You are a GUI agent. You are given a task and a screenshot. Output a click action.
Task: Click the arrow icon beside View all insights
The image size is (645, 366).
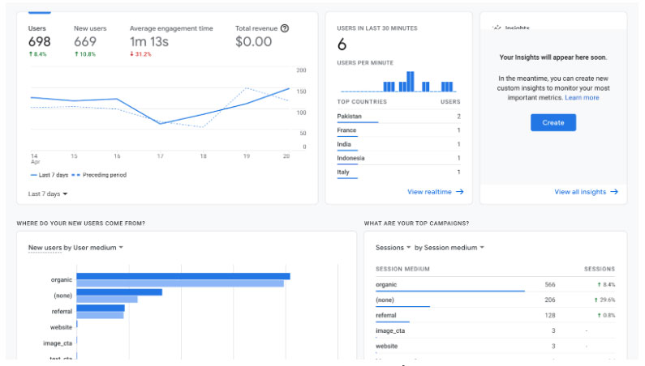pos(614,192)
